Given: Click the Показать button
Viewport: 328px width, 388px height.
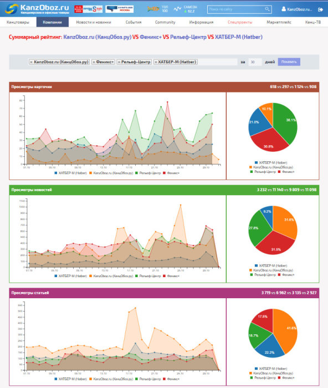Looking at the screenshot, I should point(289,62).
